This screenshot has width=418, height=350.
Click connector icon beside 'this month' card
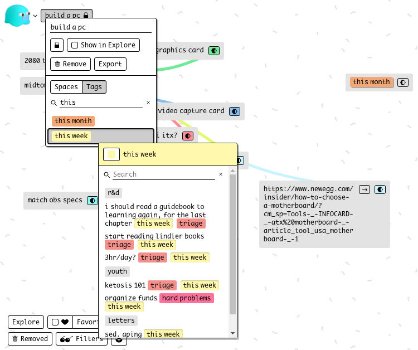coord(402,82)
